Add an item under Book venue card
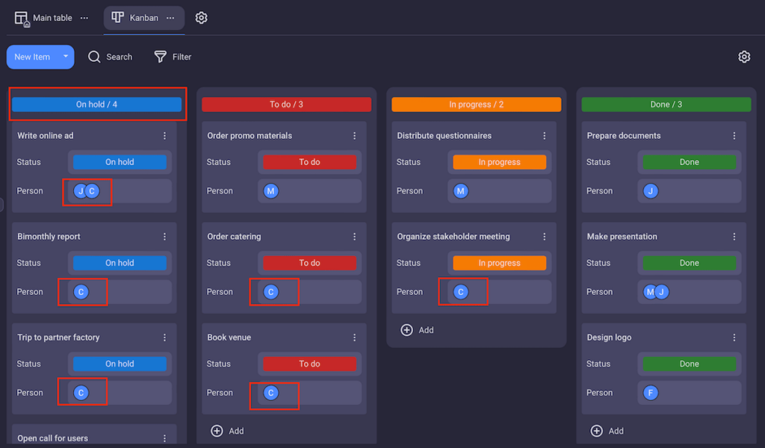 (x=227, y=430)
